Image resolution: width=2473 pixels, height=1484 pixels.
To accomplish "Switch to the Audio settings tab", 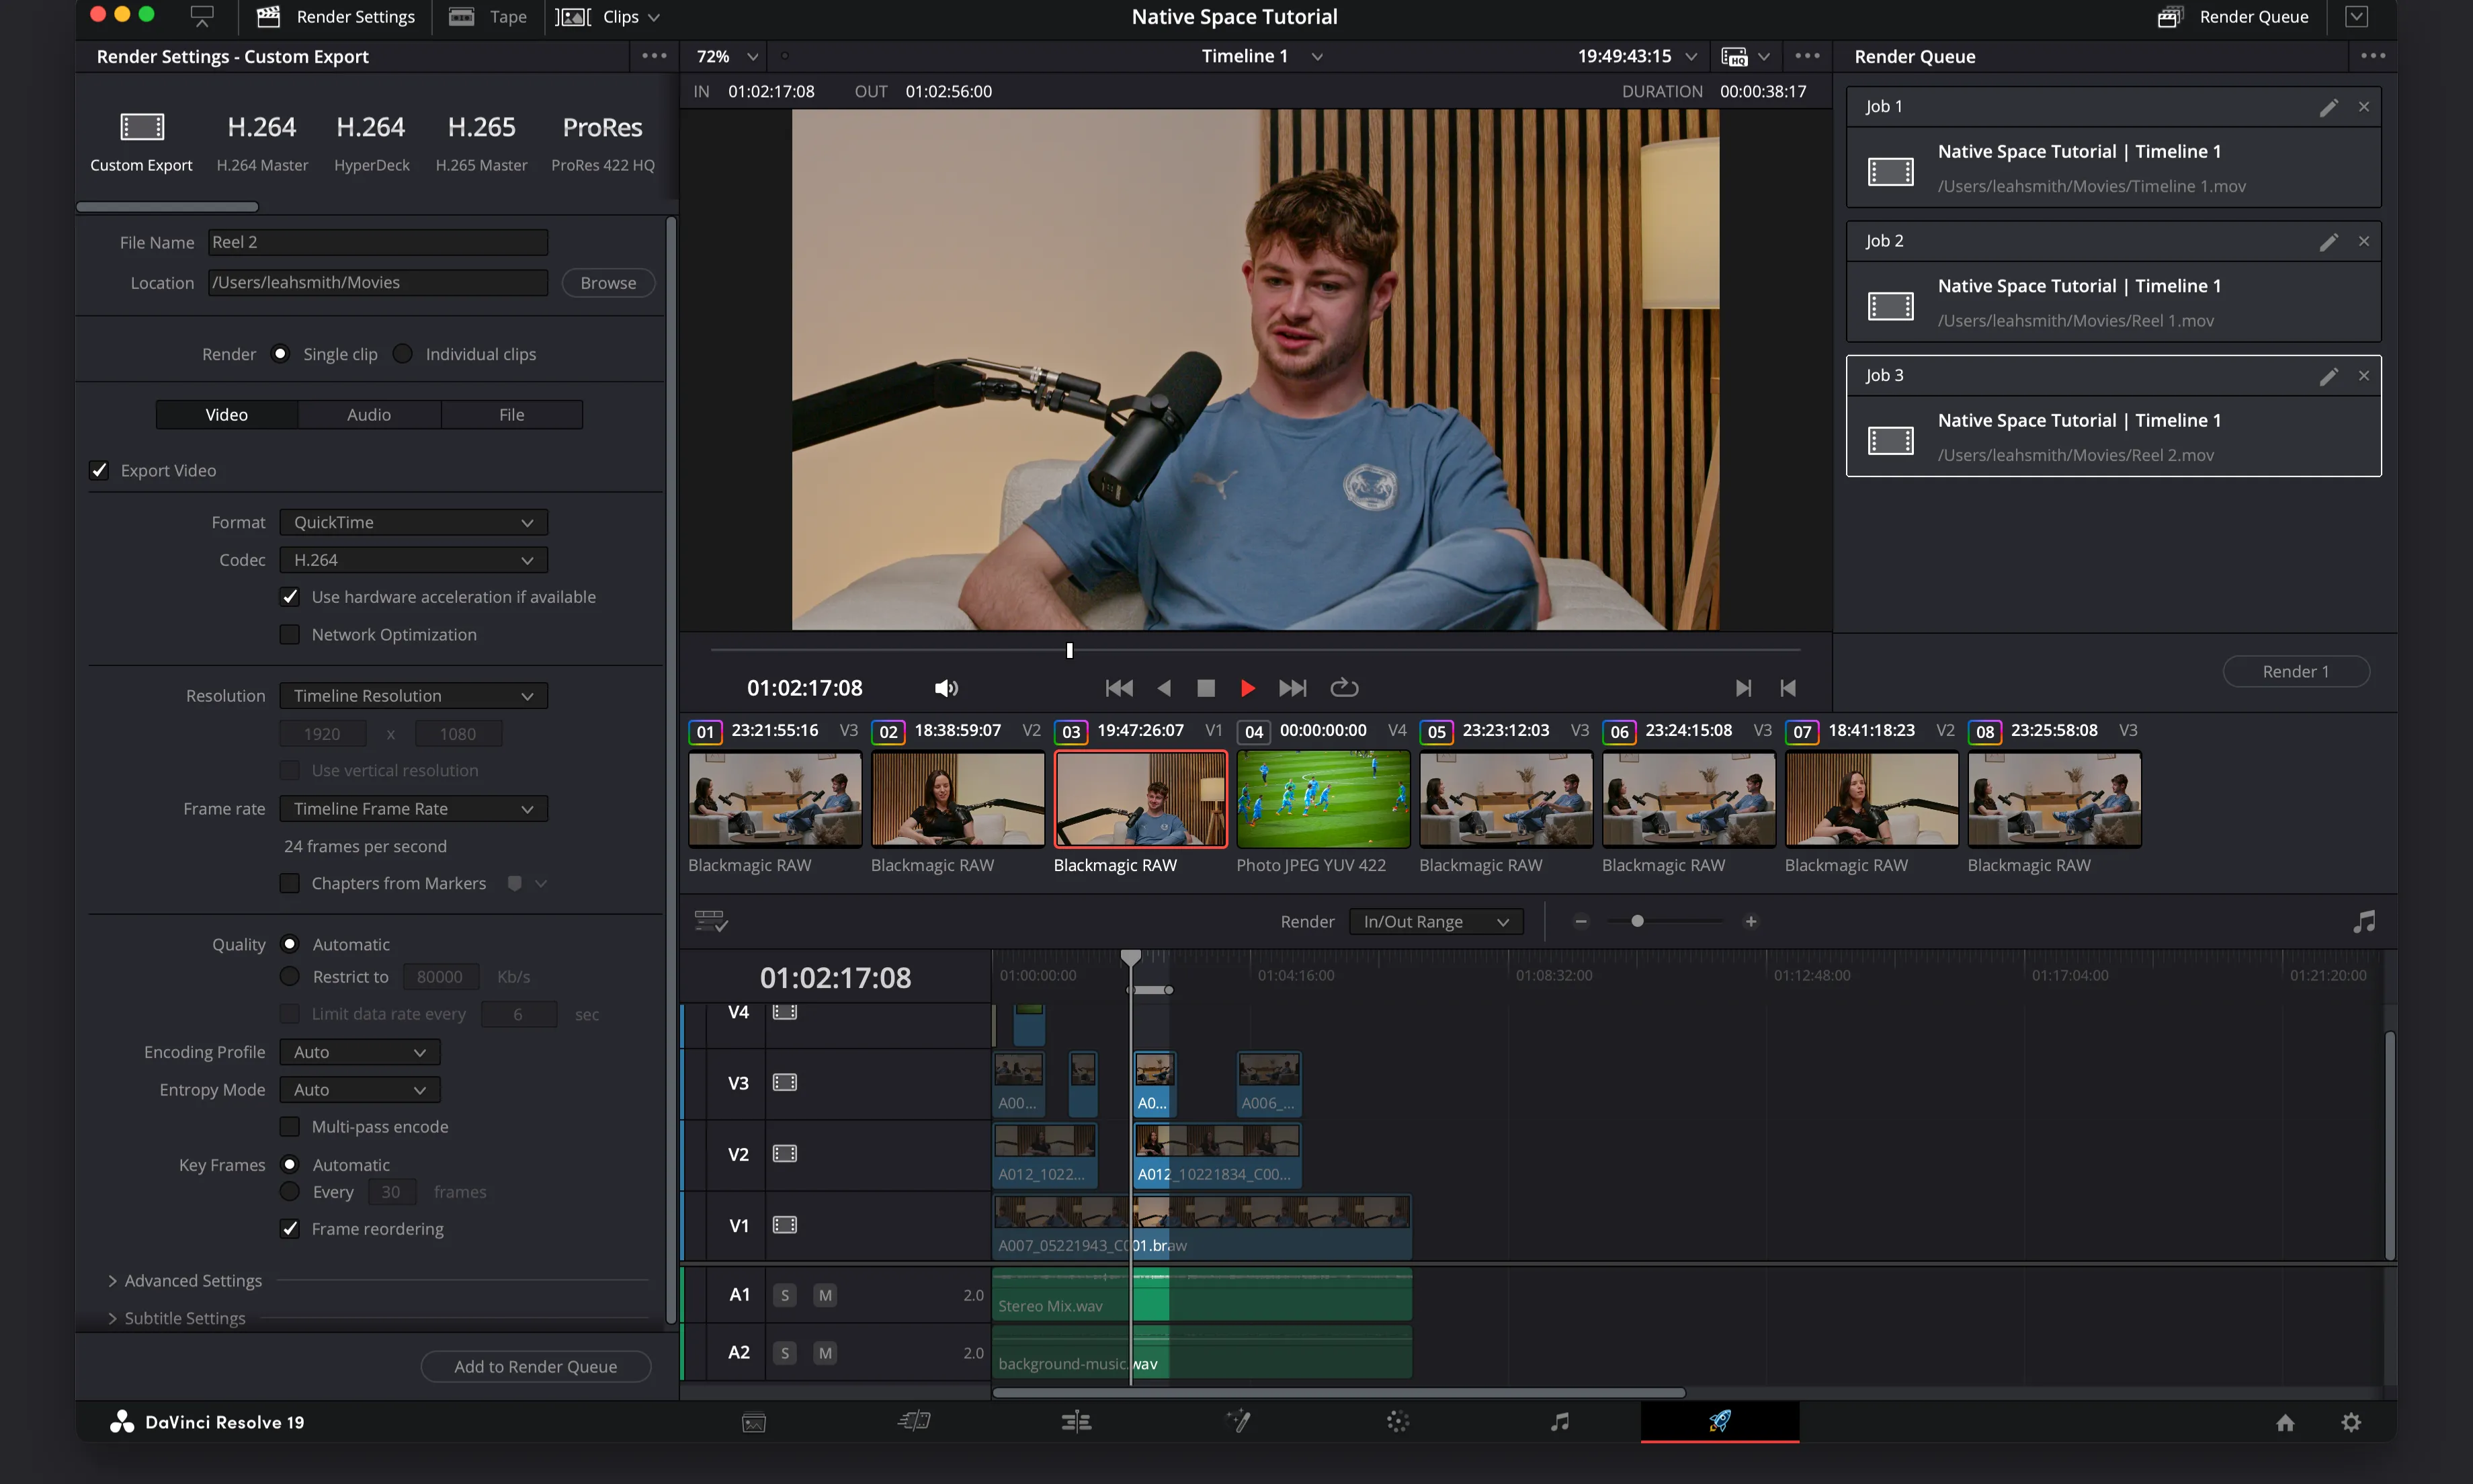I will (369, 414).
